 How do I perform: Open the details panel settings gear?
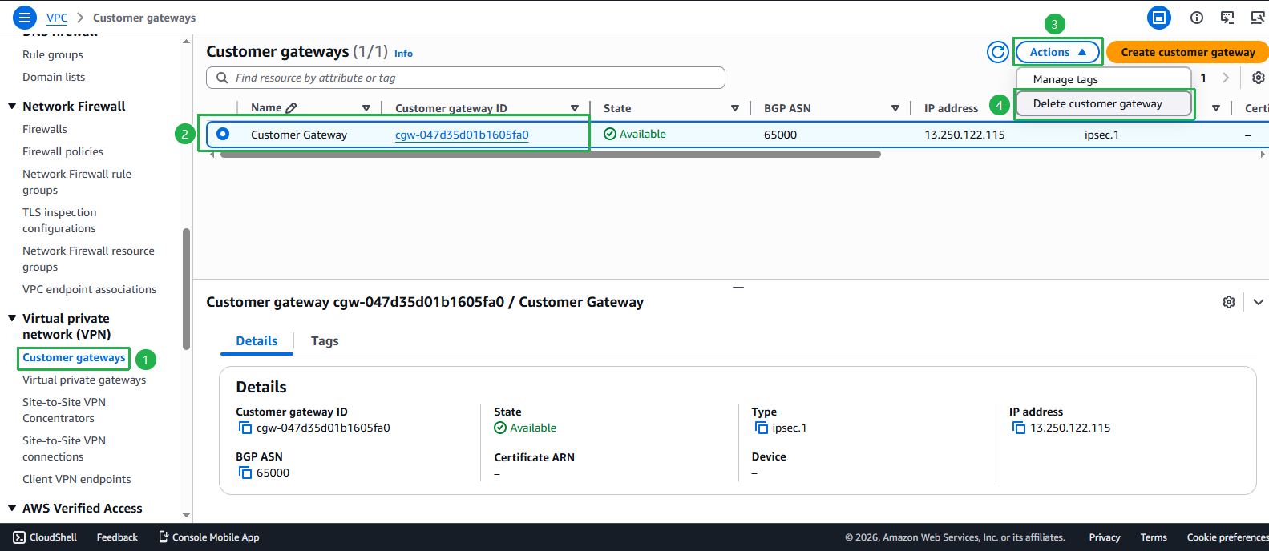pyautogui.click(x=1229, y=302)
